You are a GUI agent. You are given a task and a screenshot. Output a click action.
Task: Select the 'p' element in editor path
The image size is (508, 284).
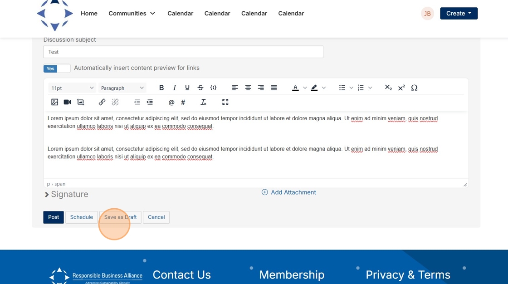[x=49, y=184]
